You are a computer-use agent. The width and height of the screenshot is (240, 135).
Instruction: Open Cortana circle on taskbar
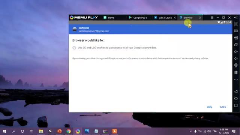tap(22, 131)
